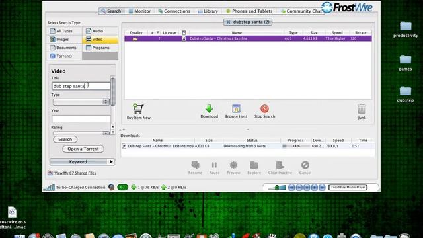Switch to the Phones and Tablets tab
Screen dimensions: 423x238
(249, 11)
